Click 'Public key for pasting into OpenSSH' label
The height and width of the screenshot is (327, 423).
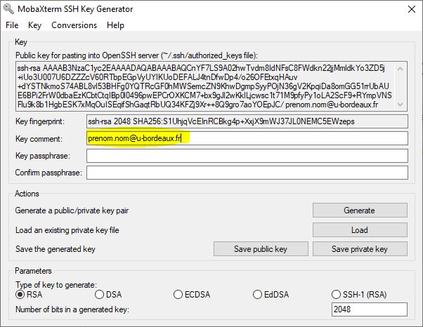[x=136, y=55]
